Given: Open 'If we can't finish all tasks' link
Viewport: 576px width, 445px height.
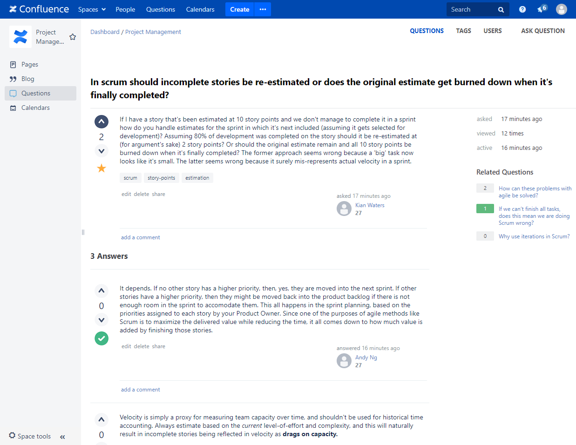Looking at the screenshot, I should 534,216.
